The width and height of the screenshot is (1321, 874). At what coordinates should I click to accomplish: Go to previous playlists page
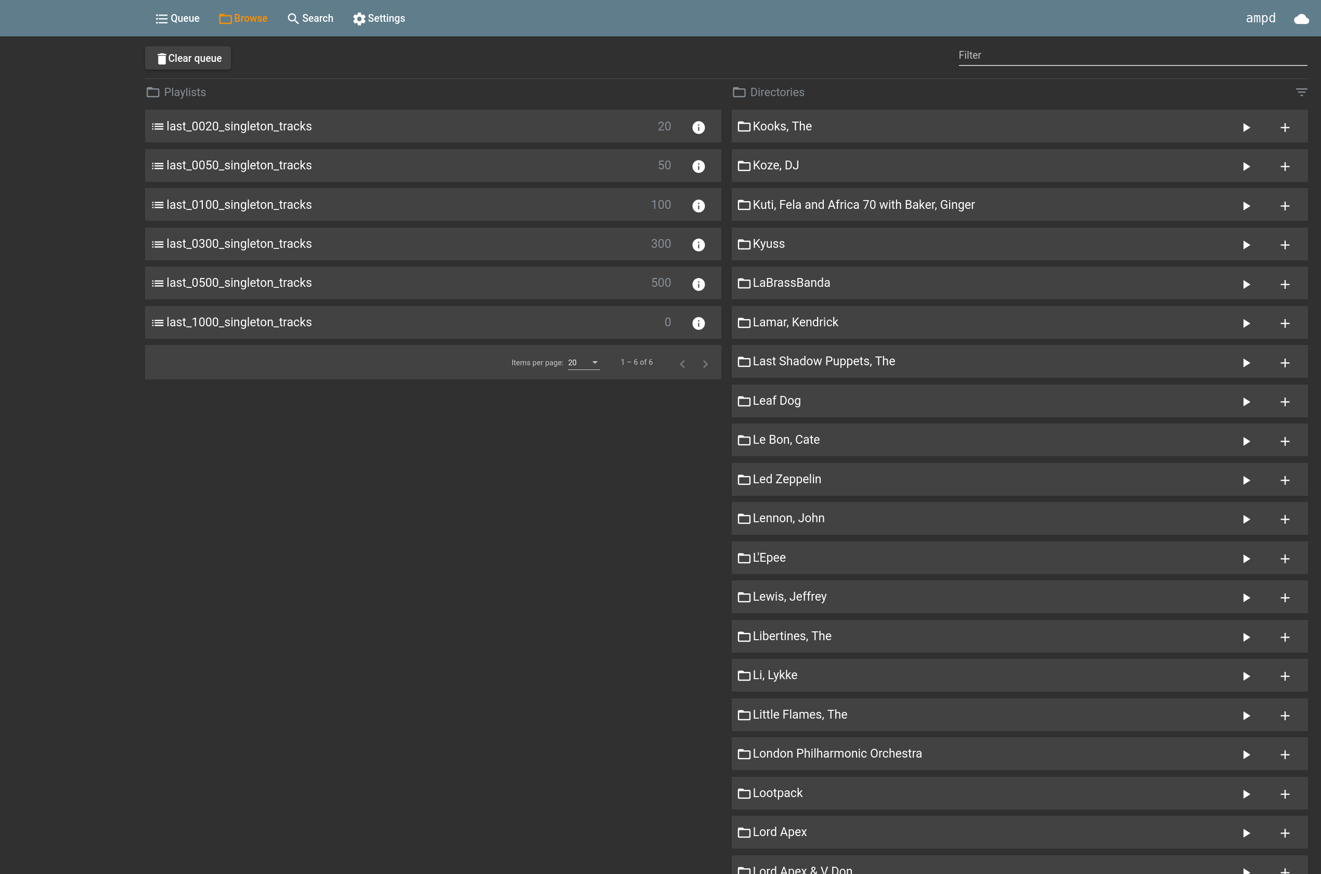click(x=682, y=363)
